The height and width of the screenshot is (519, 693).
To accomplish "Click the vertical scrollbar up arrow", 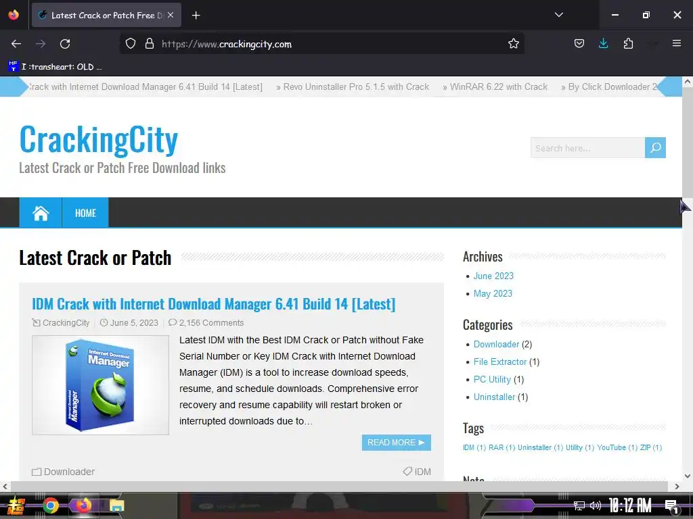I will click(x=688, y=81).
